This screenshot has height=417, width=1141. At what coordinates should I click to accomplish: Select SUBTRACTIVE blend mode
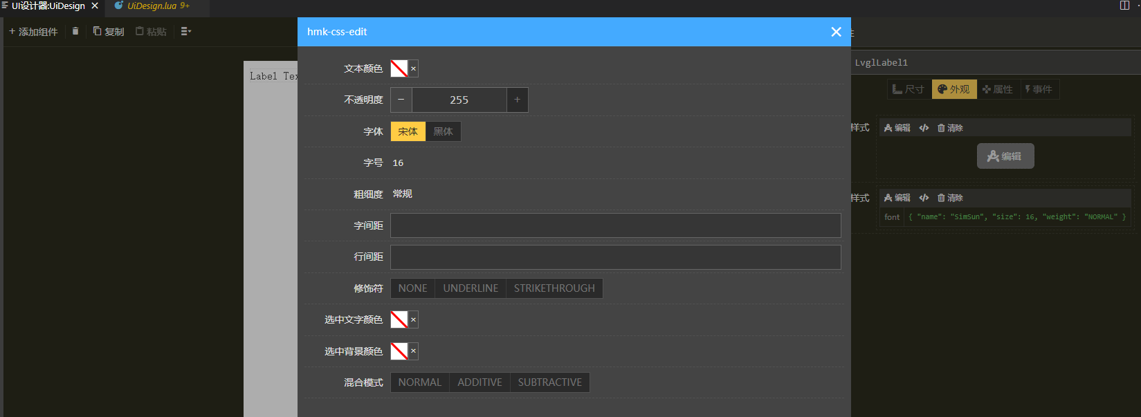point(550,382)
